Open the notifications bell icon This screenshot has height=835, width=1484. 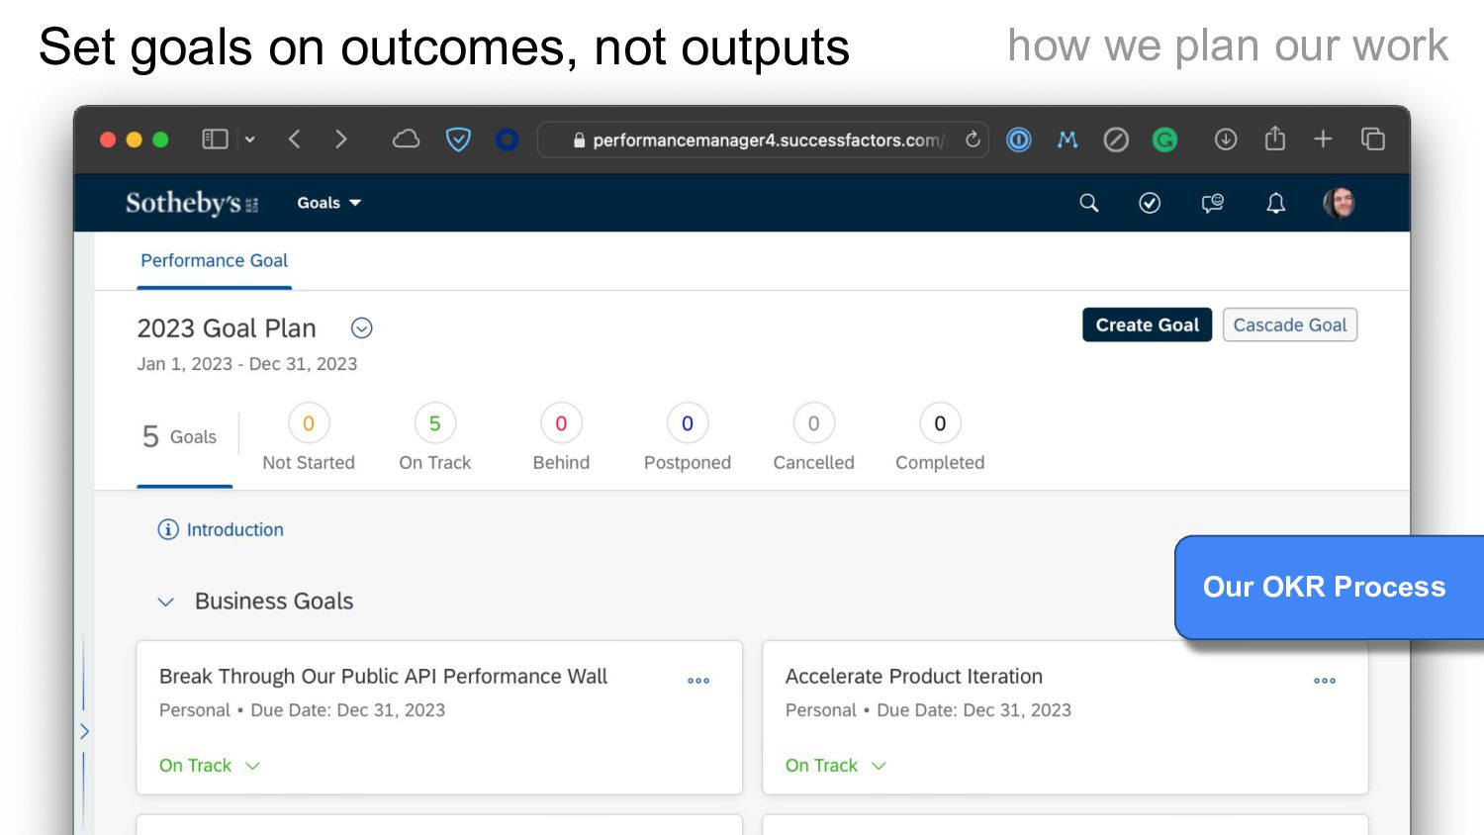click(x=1276, y=203)
